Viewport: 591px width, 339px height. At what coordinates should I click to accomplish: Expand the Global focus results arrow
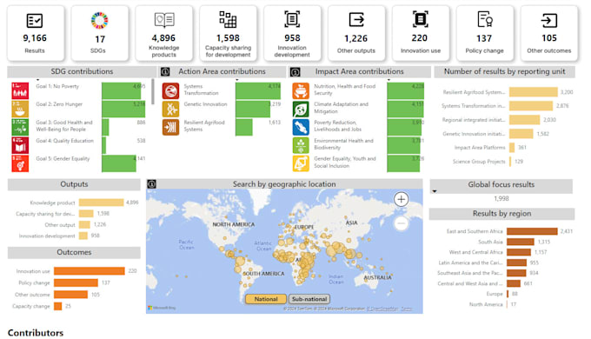pyautogui.click(x=435, y=191)
